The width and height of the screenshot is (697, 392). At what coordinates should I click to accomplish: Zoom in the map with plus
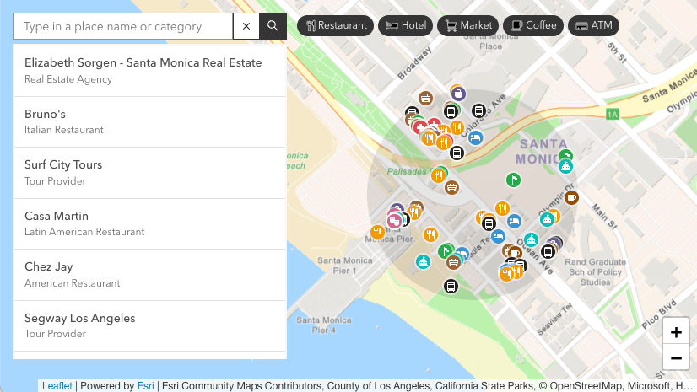point(676,331)
